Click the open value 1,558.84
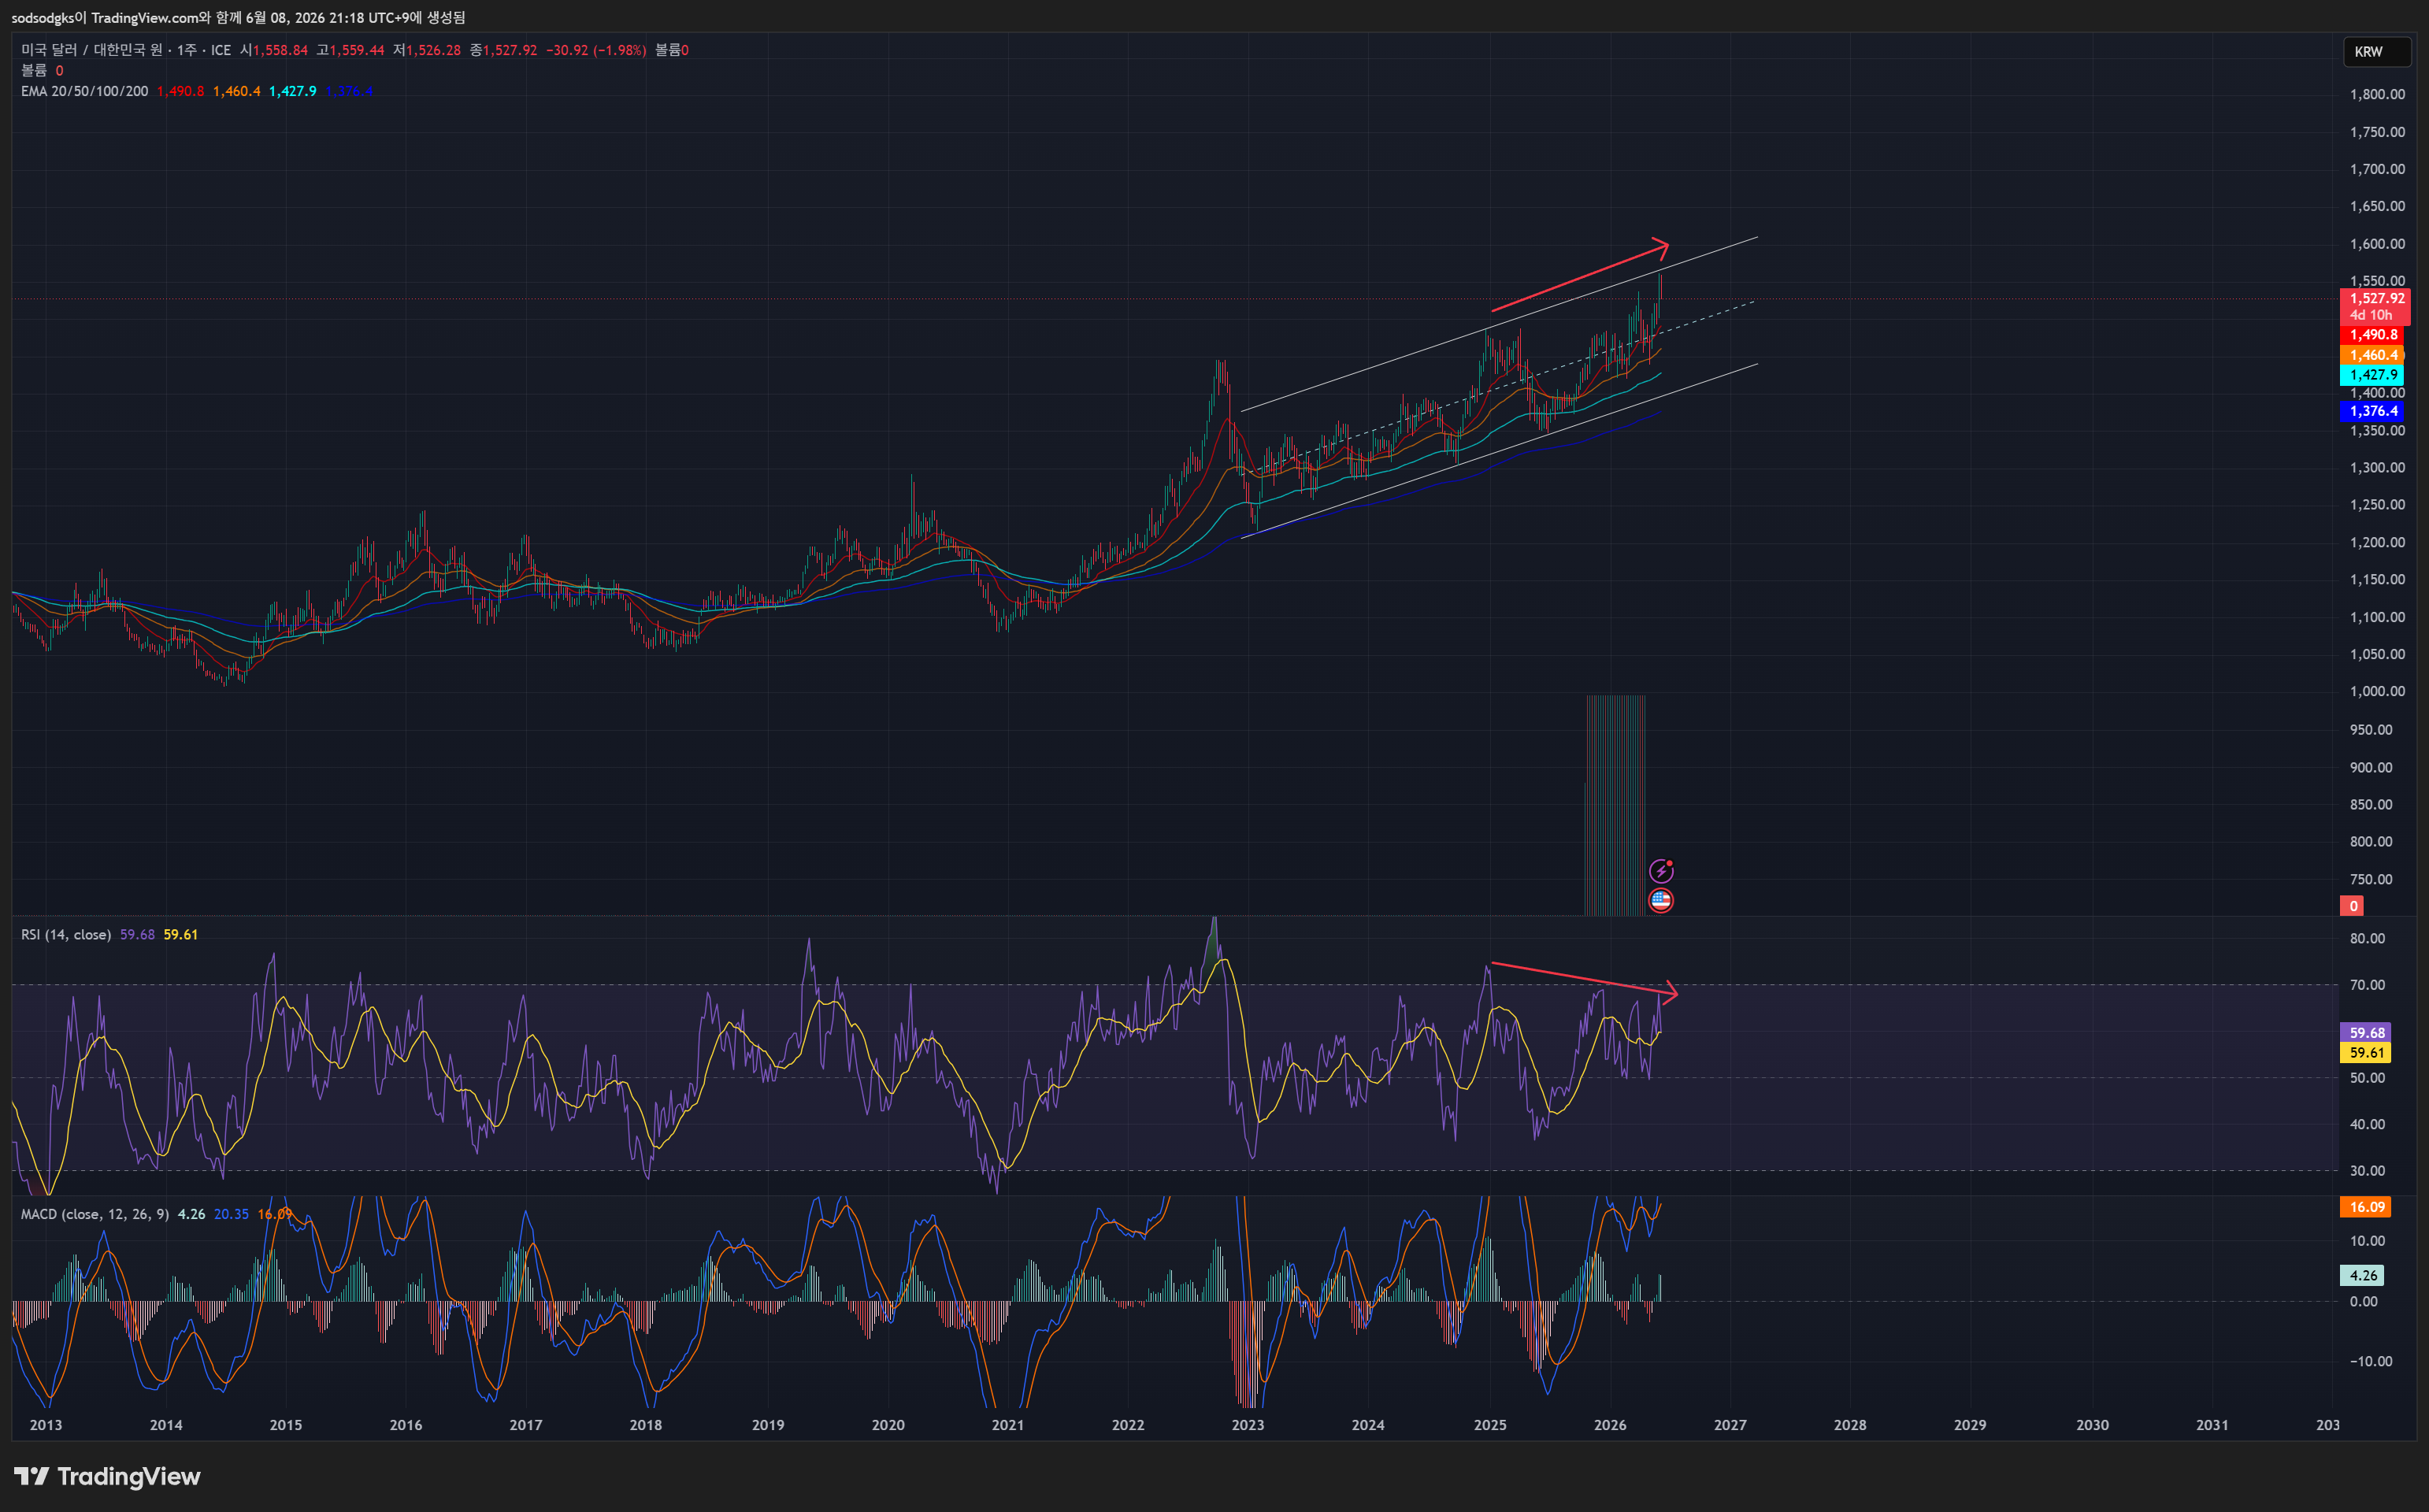The image size is (2429, 1512). (280, 50)
